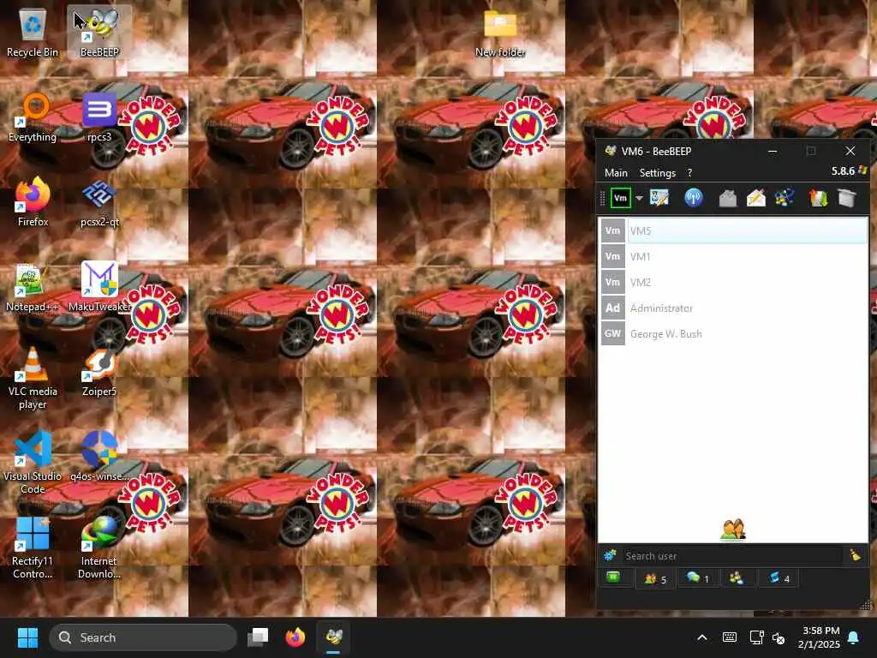The width and height of the screenshot is (877, 658).
Task: Click the group chat people icon in toolbar
Action: (x=785, y=198)
